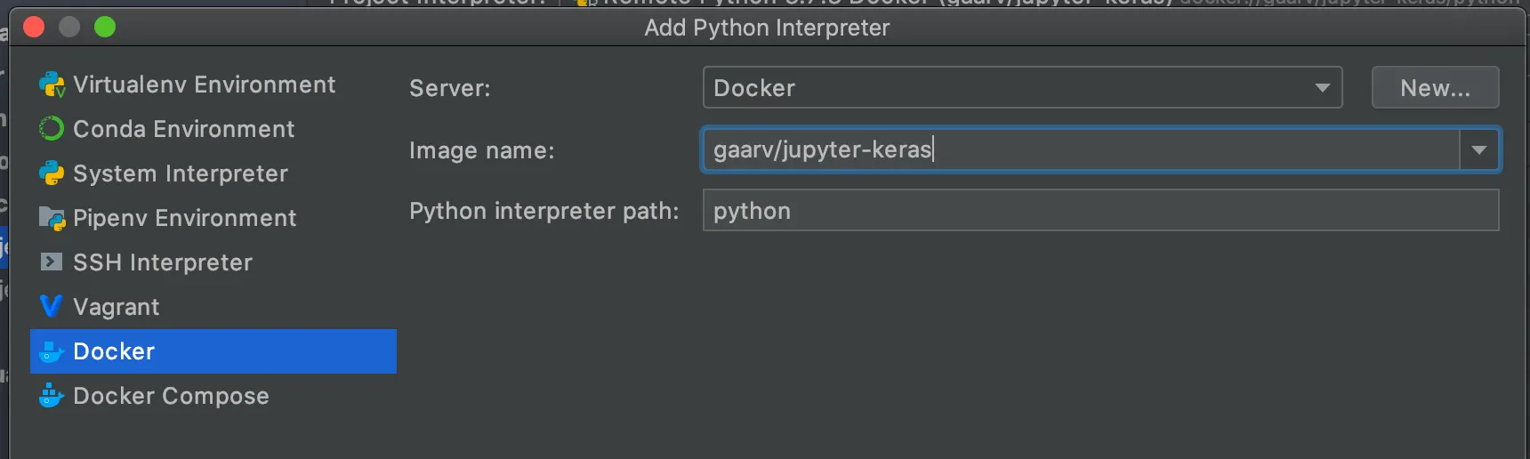
Task: Switch to Conda Environment option
Action: click(183, 129)
